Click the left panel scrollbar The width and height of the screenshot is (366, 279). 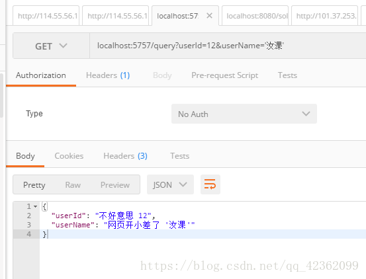(1, 96)
